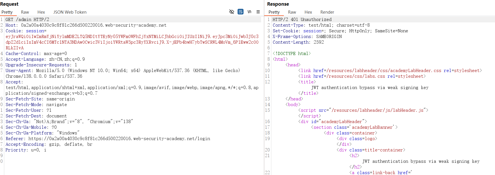This screenshot has height=175, width=495.
Task: Click the Cache-Control: max-age=0 line
Action: coord(36,54)
